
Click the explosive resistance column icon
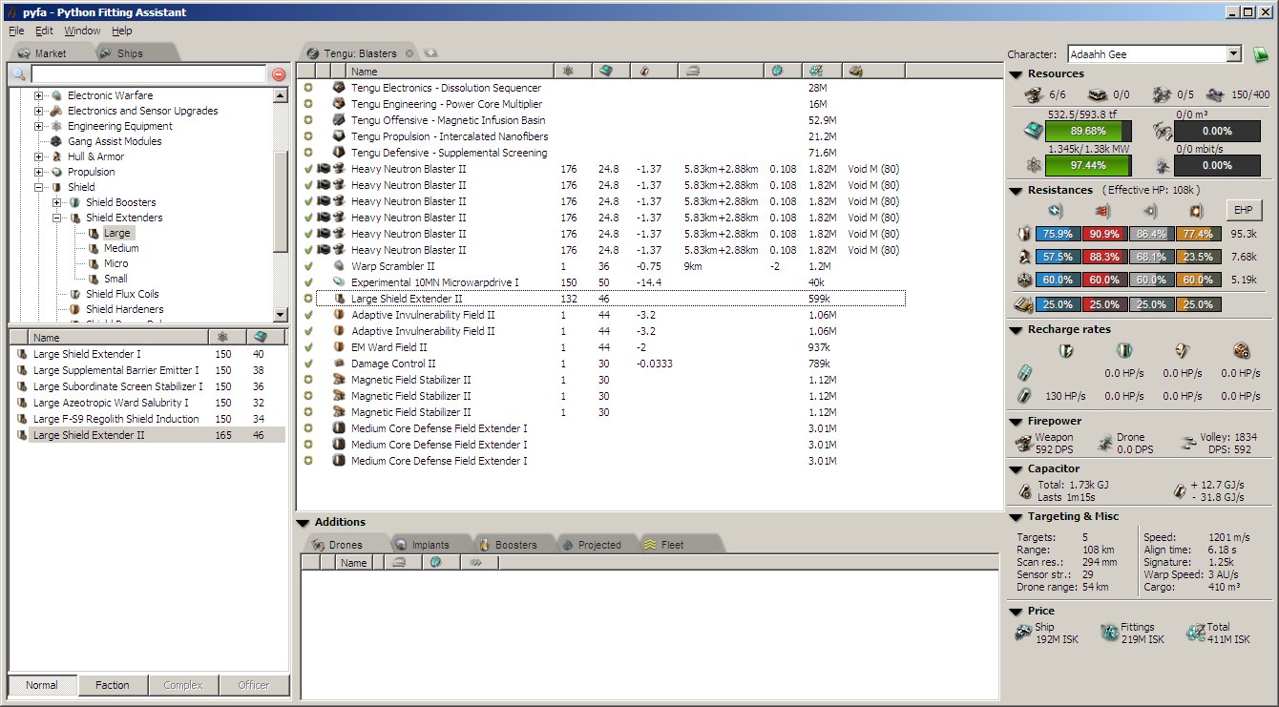coord(1196,211)
